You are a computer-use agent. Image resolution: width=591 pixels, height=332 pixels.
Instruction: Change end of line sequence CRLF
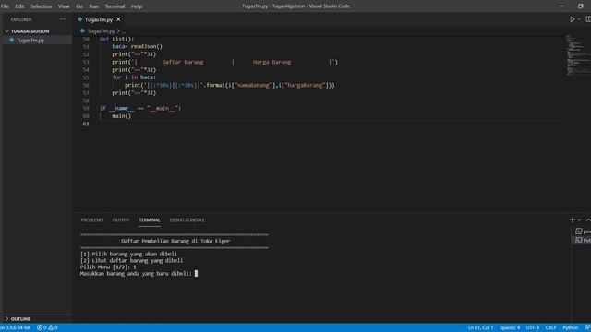tap(550, 327)
